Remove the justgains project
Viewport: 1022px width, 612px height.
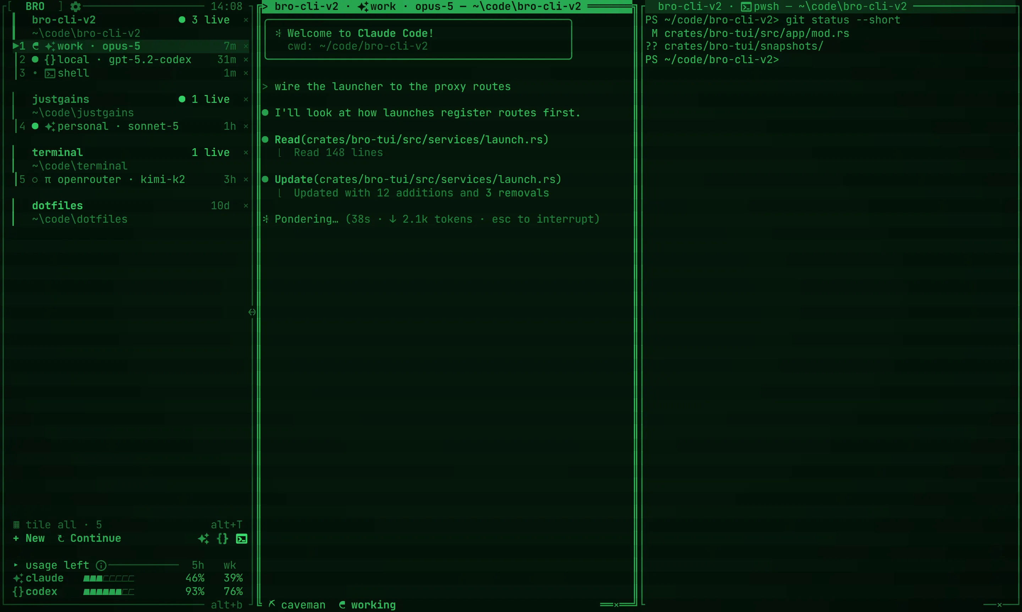pyautogui.click(x=246, y=99)
